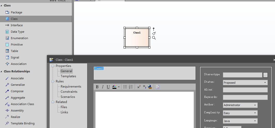Toggle bold in the notes toolbar

[x=97, y=87]
